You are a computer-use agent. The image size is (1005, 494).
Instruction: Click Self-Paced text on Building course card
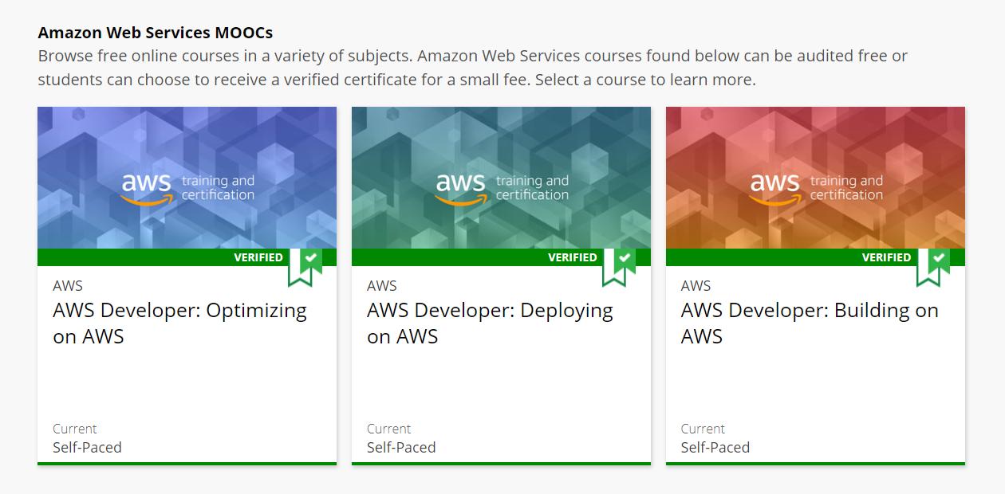point(715,448)
